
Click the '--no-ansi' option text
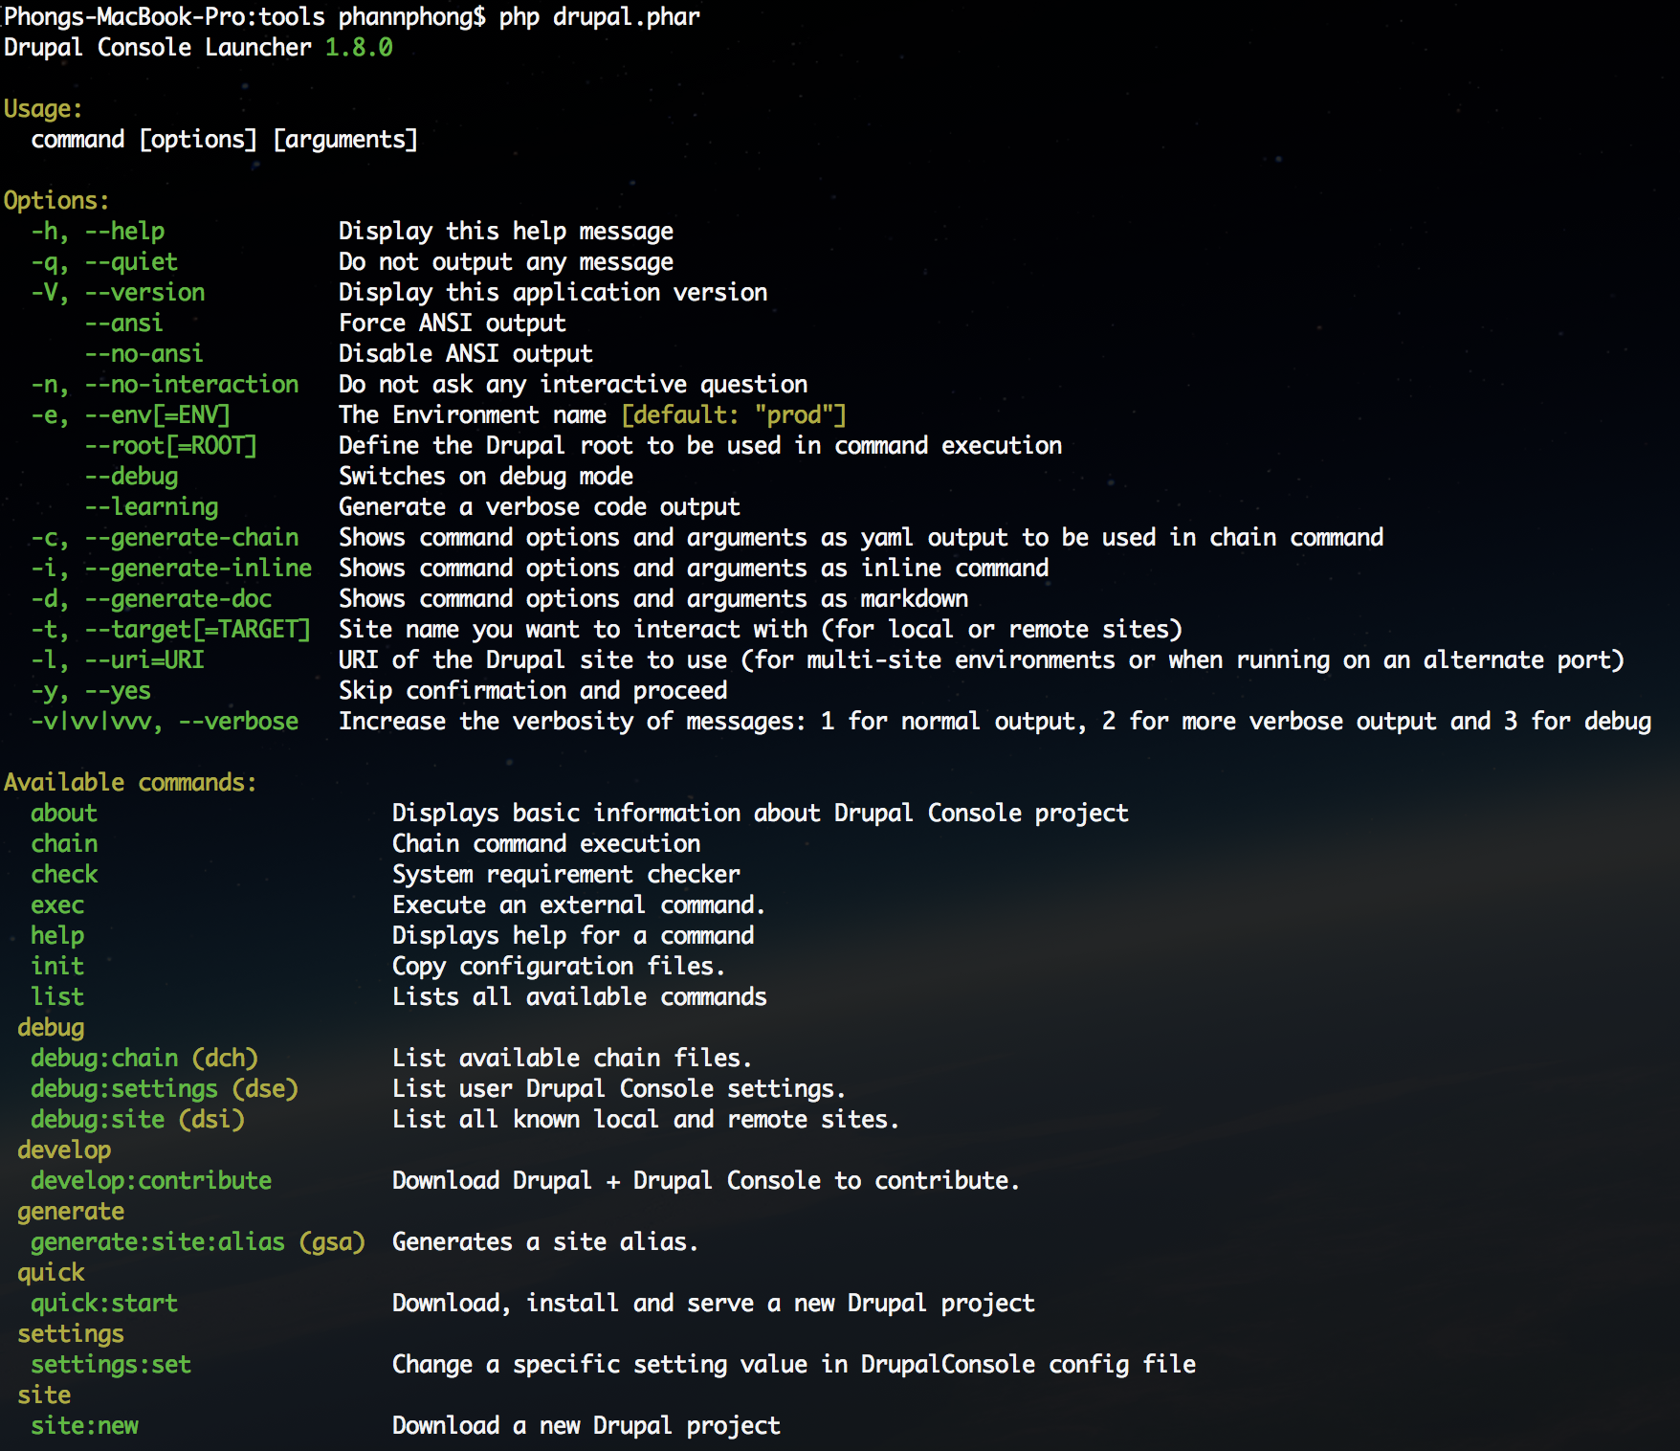[144, 354]
